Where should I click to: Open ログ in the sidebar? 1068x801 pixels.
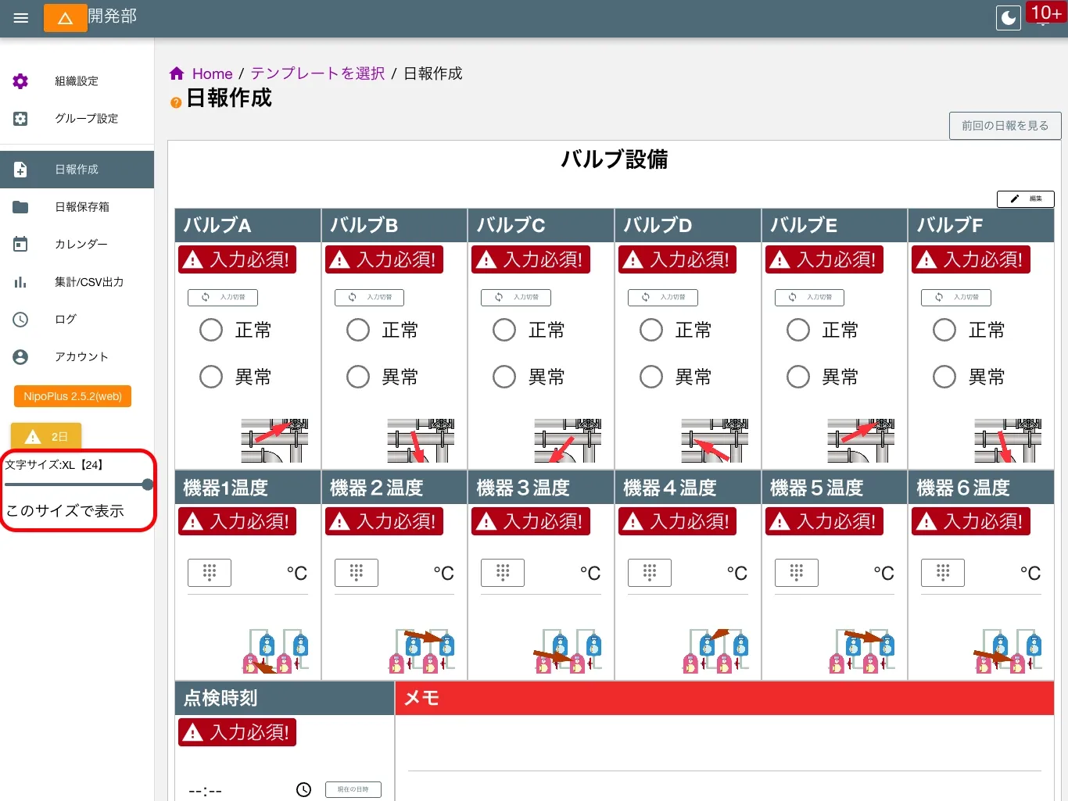(77, 320)
